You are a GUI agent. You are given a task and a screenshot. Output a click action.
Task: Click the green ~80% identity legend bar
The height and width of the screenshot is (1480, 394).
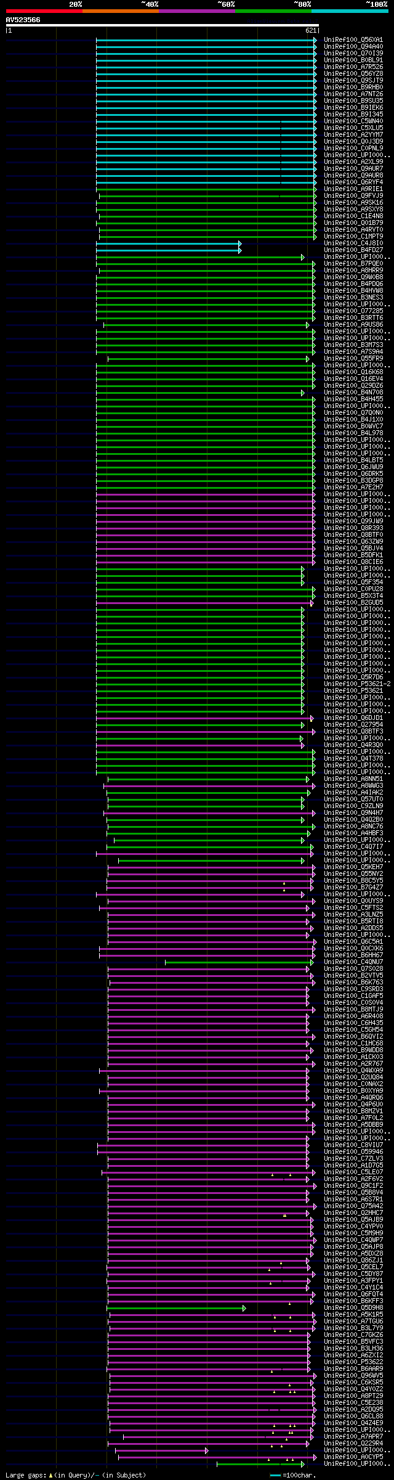tap(273, 11)
